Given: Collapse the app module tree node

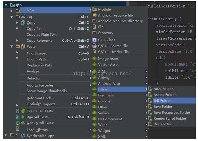Looking at the screenshot, I should [6, 5].
